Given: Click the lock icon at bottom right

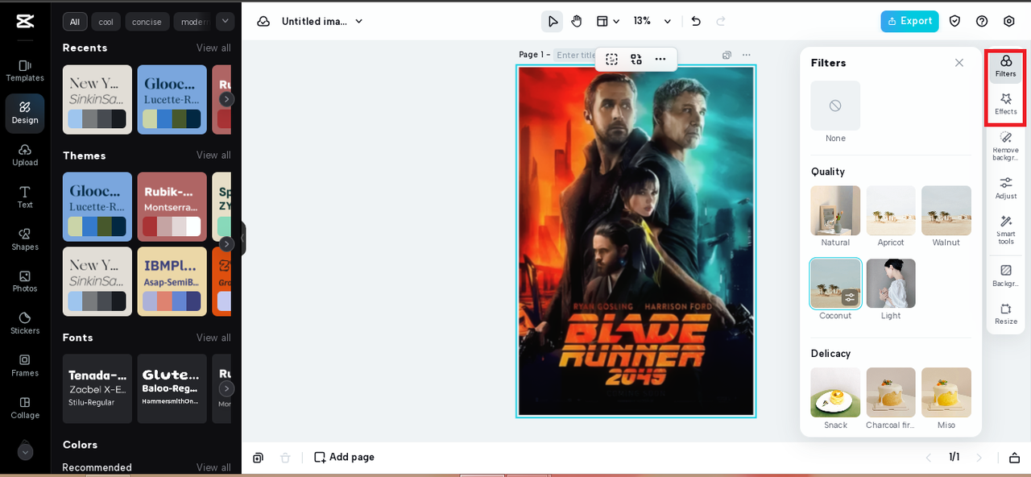Looking at the screenshot, I should pyautogui.click(x=1015, y=458).
